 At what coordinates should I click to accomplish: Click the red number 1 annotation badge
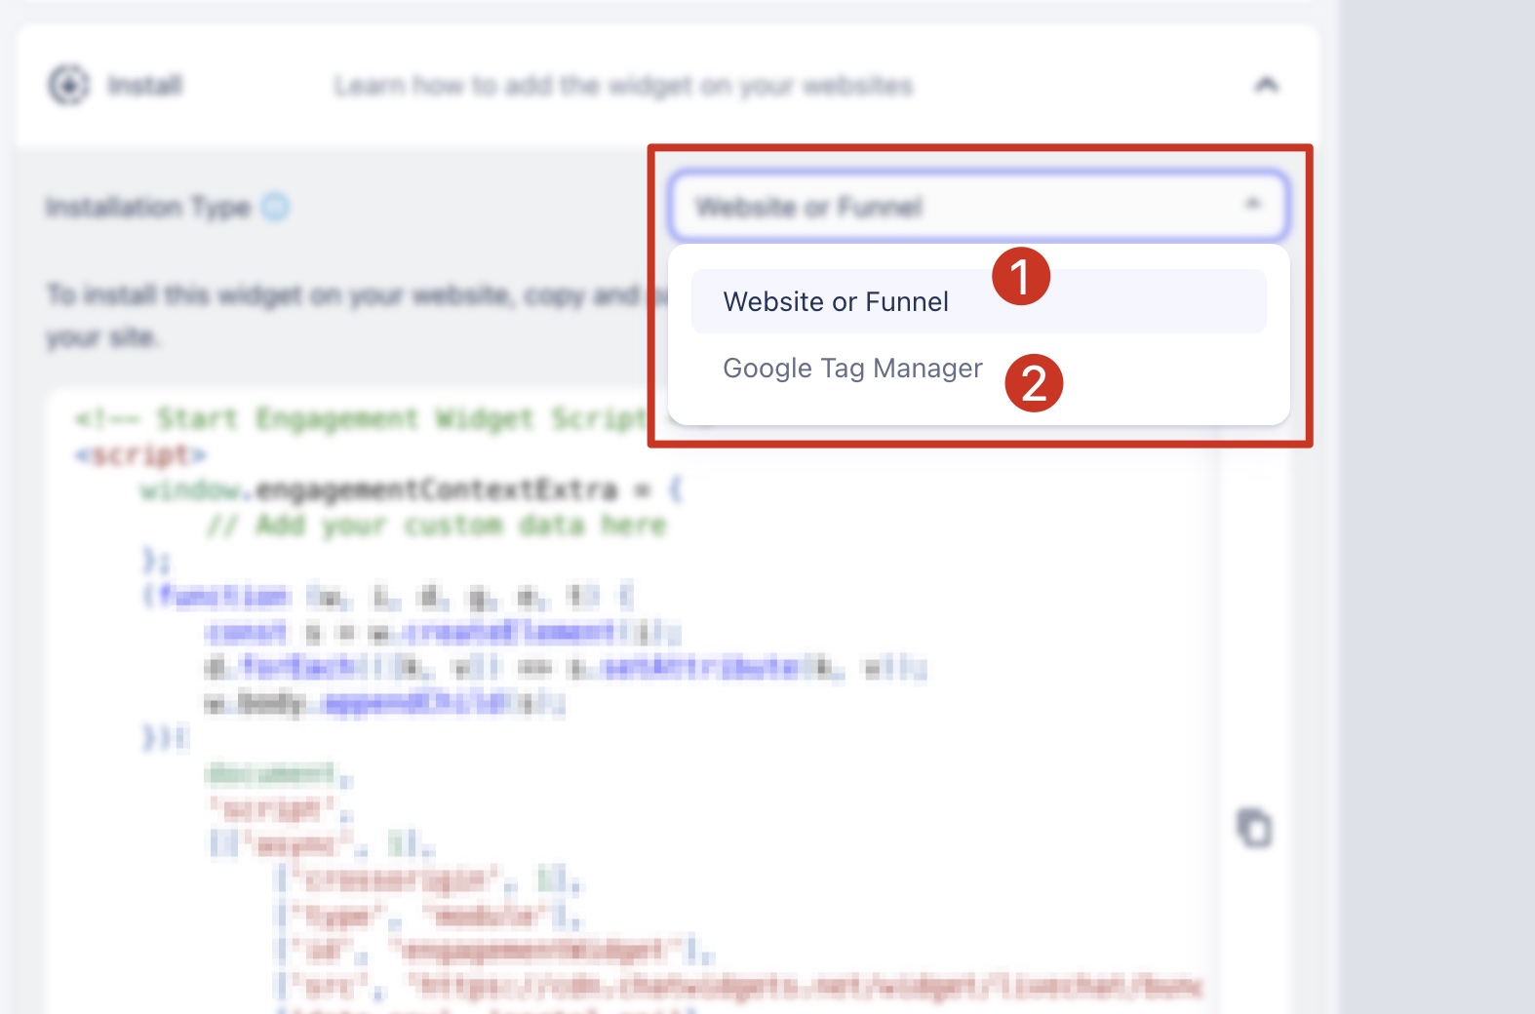point(1020,276)
